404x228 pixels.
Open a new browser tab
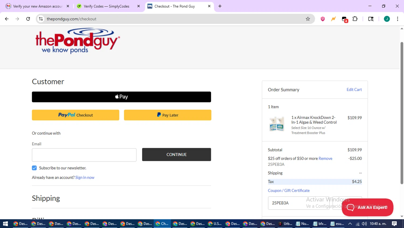pyautogui.click(x=220, y=6)
